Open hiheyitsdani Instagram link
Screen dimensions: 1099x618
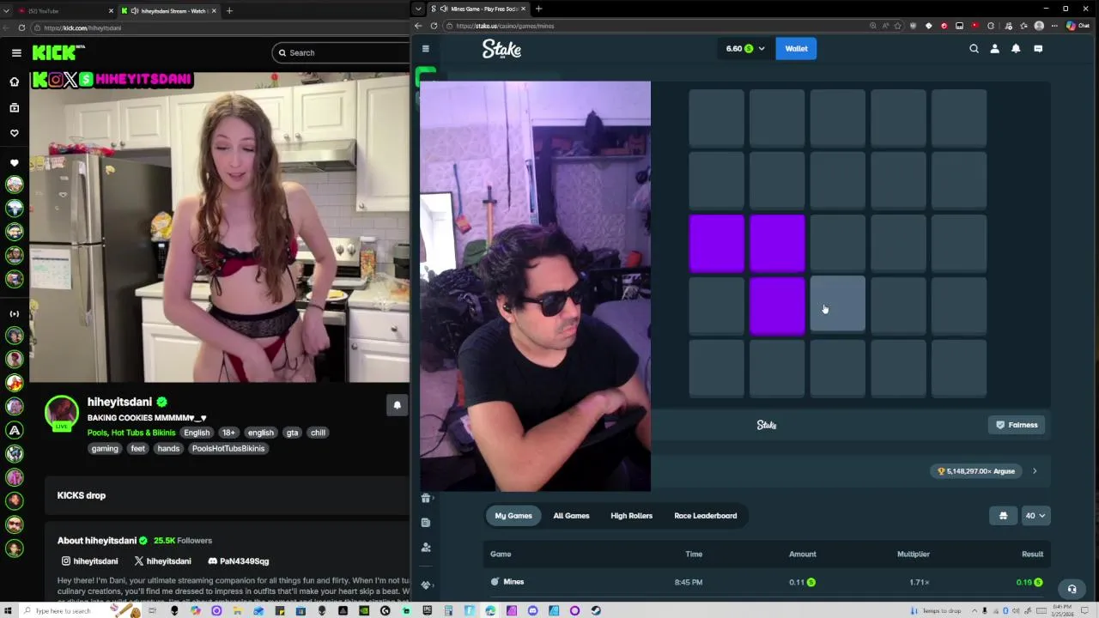click(x=88, y=560)
